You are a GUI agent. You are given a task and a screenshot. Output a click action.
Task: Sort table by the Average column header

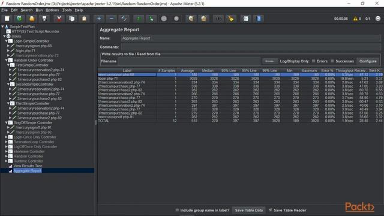pyautogui.click(x=187, y=70)
